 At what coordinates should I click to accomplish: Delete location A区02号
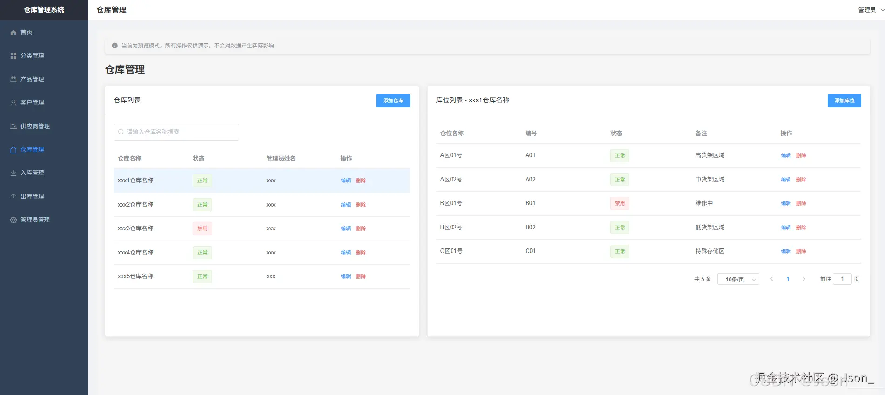(801, 180)
